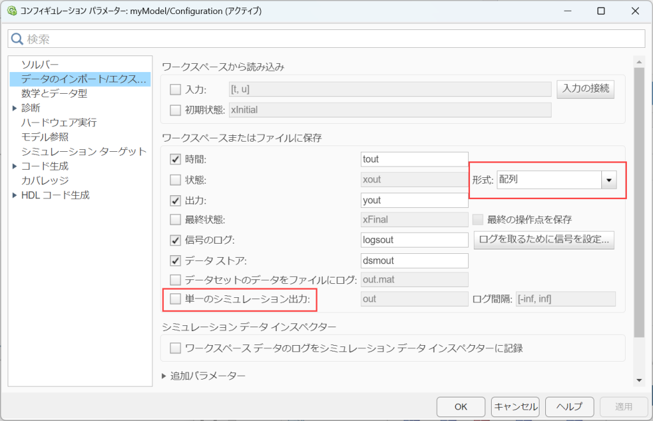This screenshot has height=421, width=653.
Task: Select ソルバー in the category list
Action: click(40, 64)
